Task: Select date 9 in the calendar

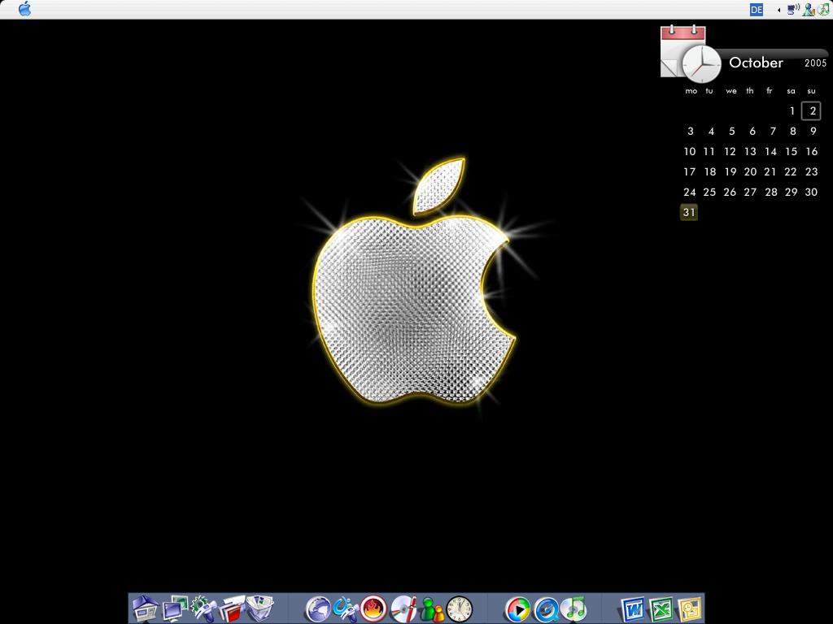Action: click(x=813, y=131)
